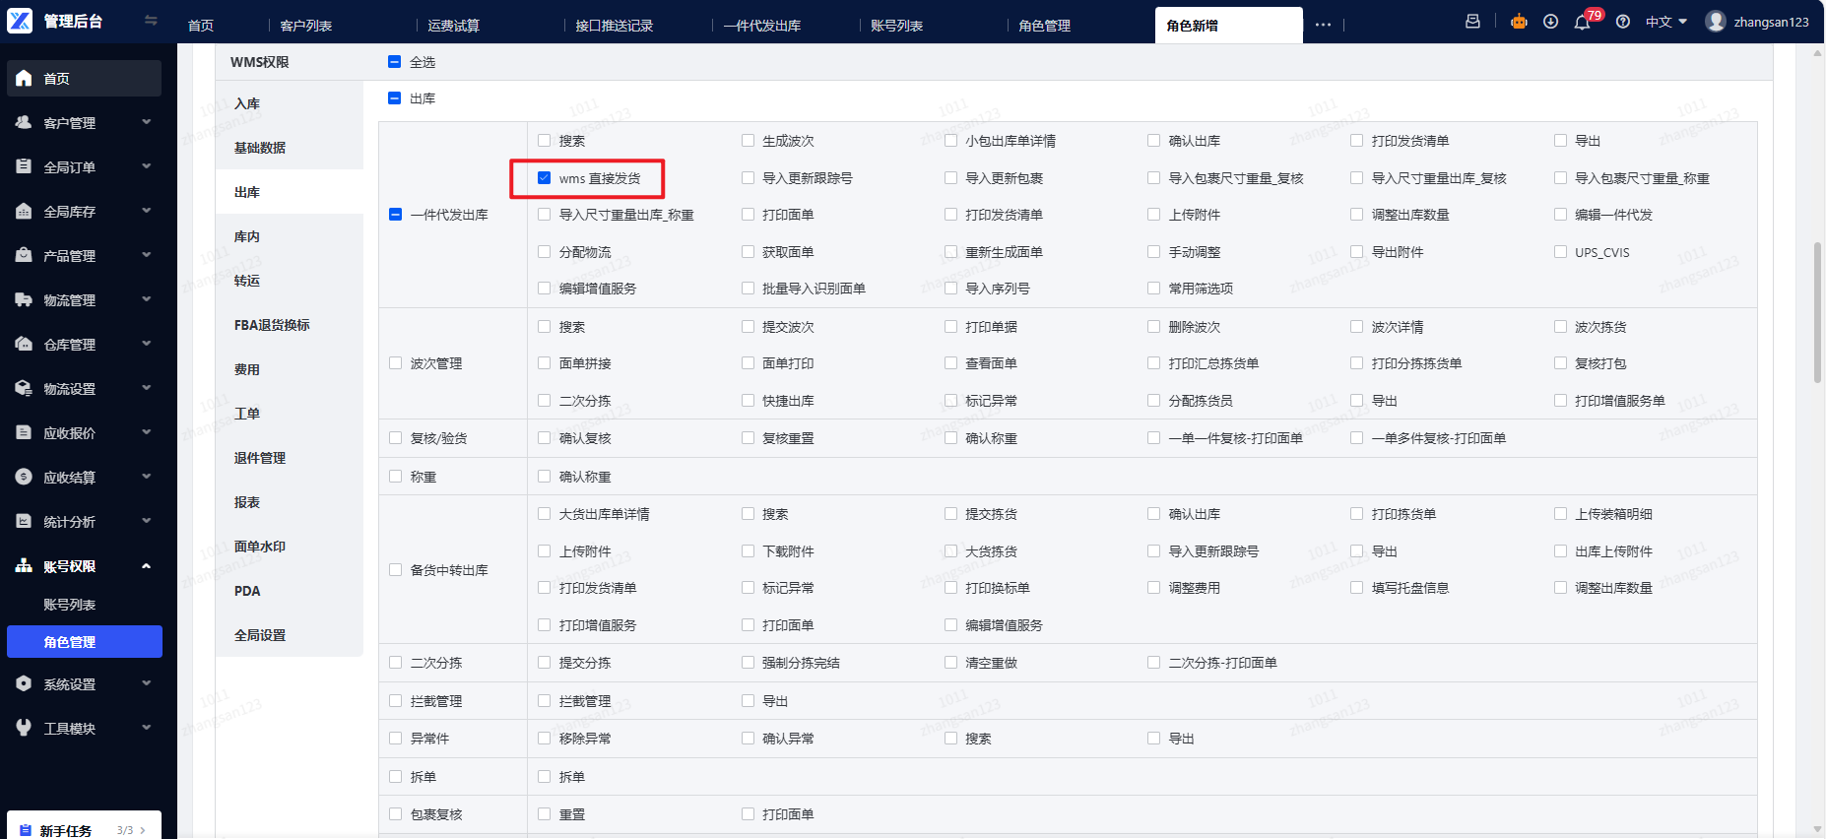
Task: Open the inbox tray icon in the header
Action: click(1472, 21)
